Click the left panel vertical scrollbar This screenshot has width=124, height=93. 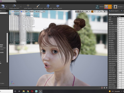click(x=7, y=48)
